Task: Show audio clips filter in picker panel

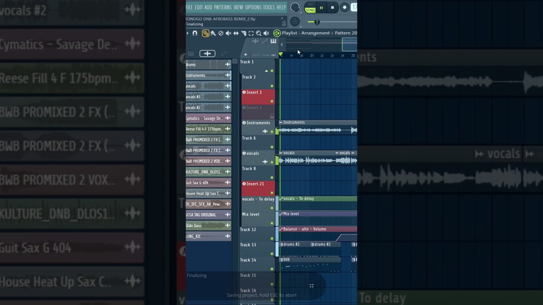Action: (207, 53)
